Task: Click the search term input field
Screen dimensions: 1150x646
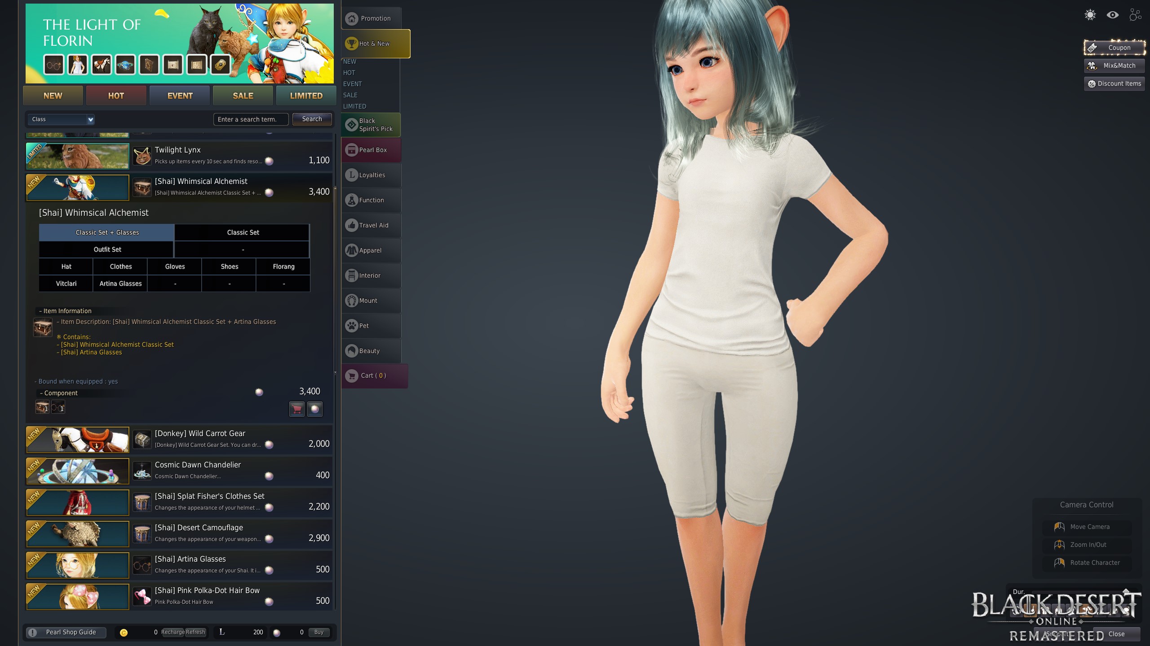Action: [x=251, y=119]
